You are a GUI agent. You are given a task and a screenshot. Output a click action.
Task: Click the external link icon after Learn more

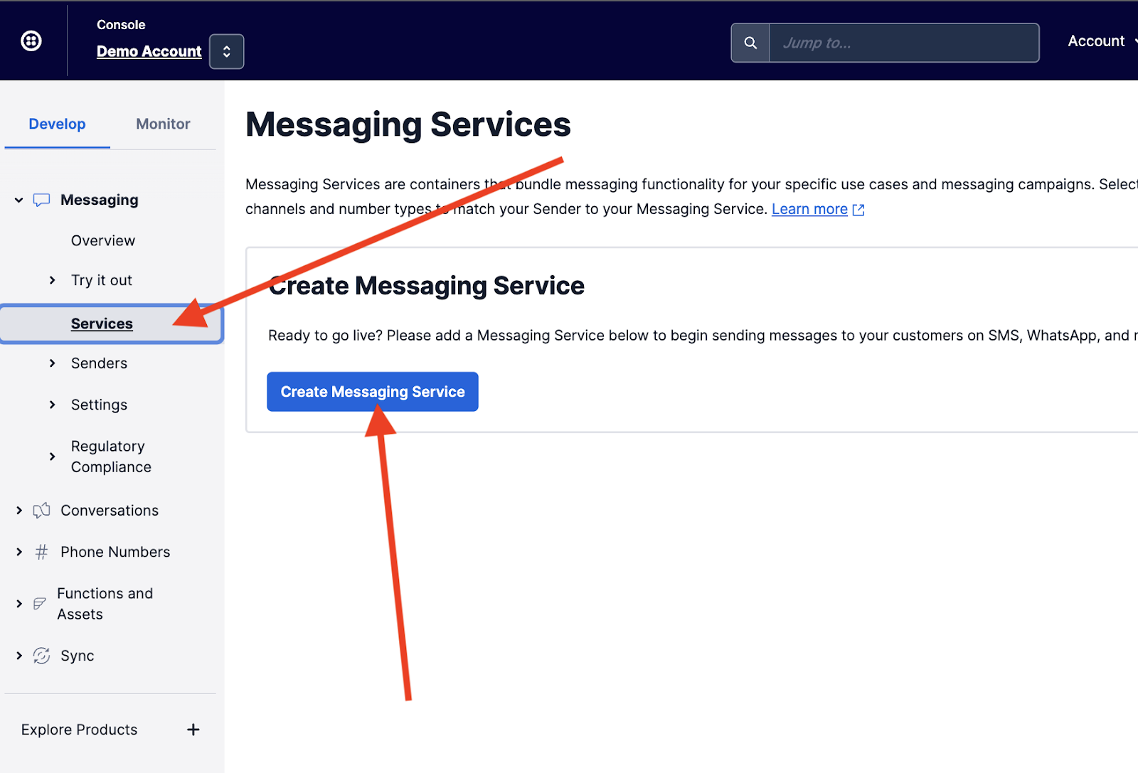(858, 210)
